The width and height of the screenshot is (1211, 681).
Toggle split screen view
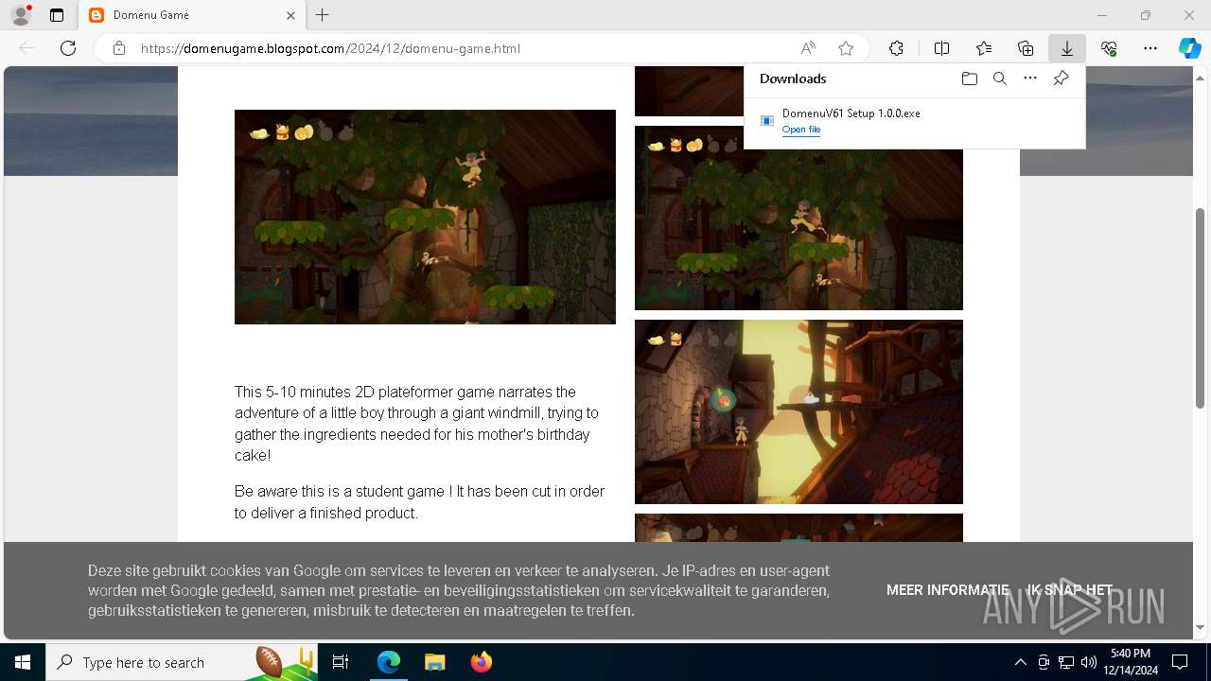(941, 48)
